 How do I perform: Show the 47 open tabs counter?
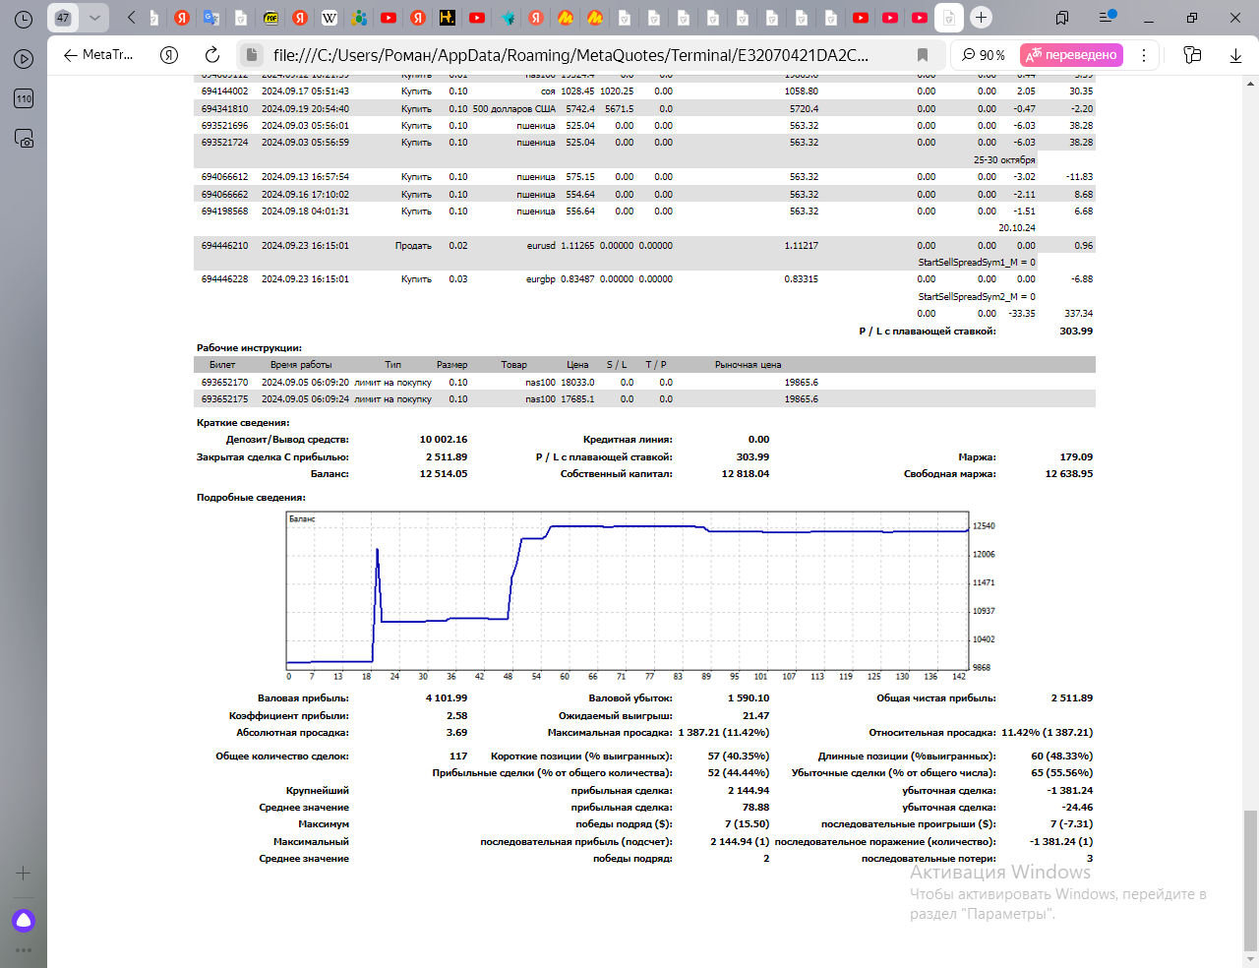(x=63, y=18)
